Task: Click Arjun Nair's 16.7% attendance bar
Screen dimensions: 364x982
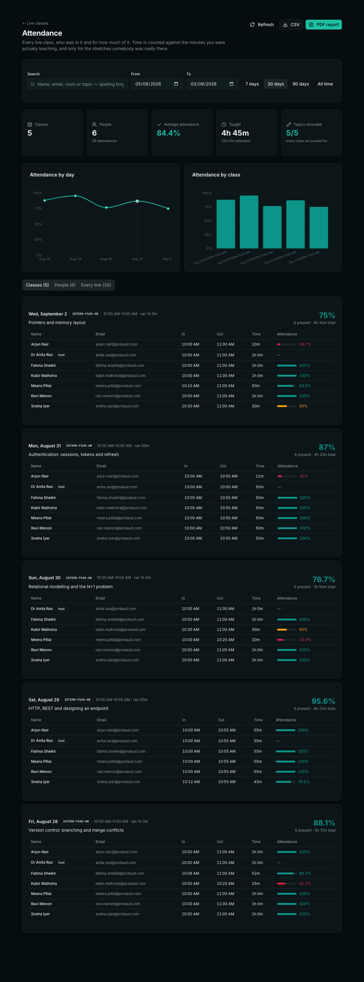Action: coord(287,345)
